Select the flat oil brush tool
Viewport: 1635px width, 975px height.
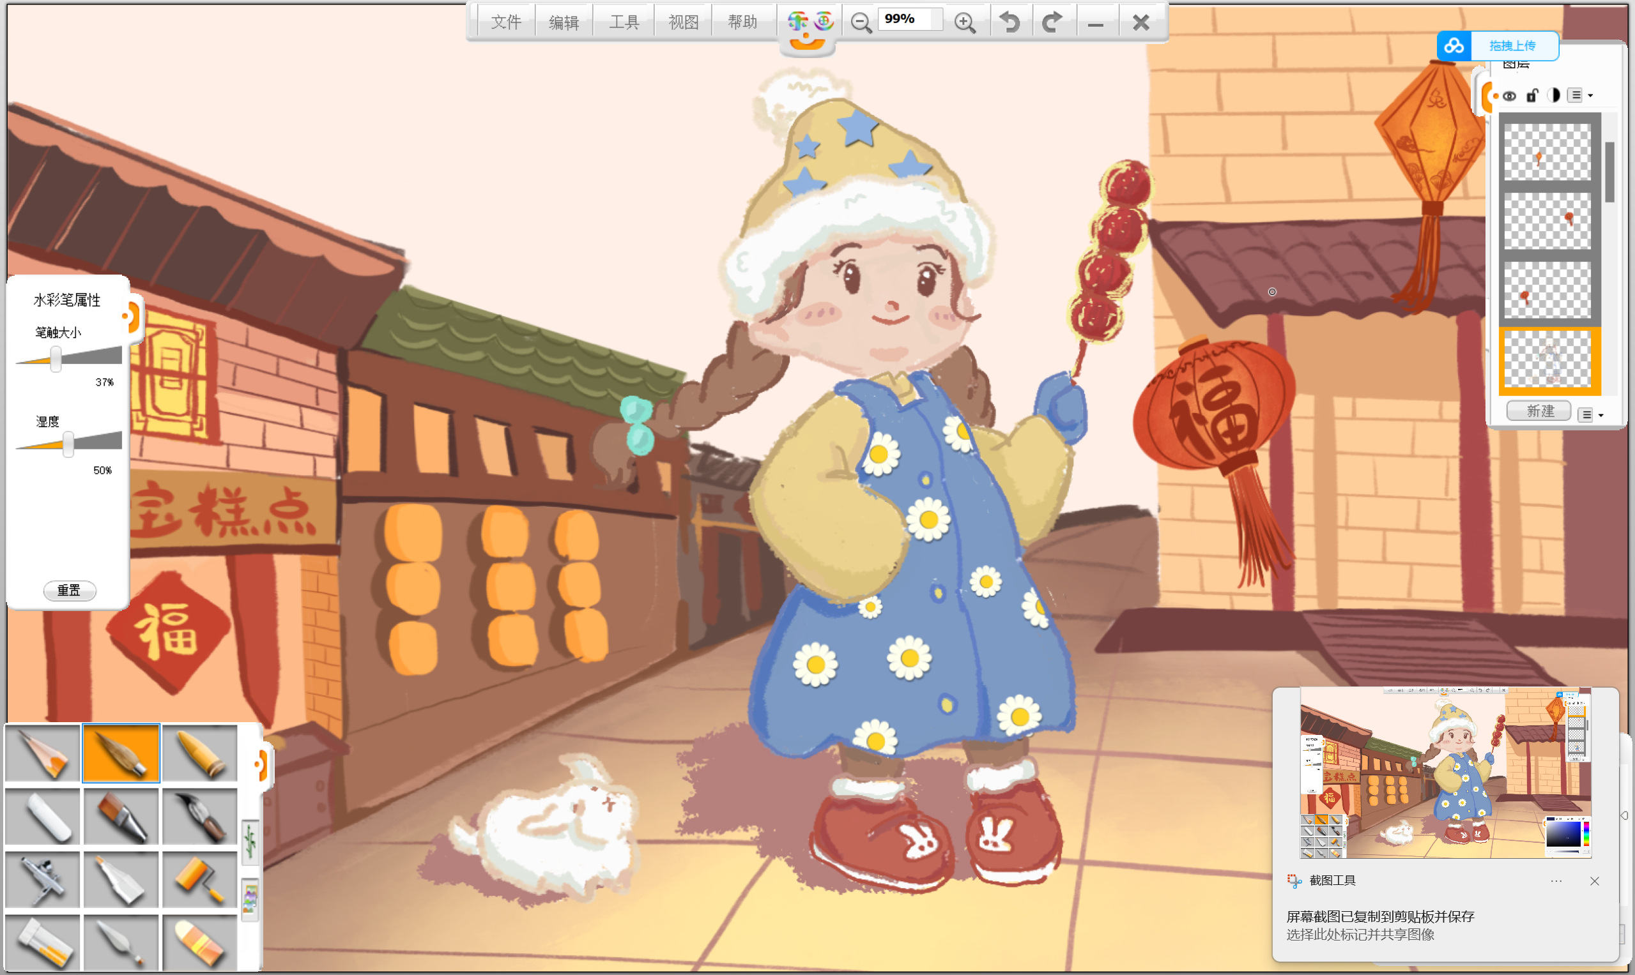point(121,817)
